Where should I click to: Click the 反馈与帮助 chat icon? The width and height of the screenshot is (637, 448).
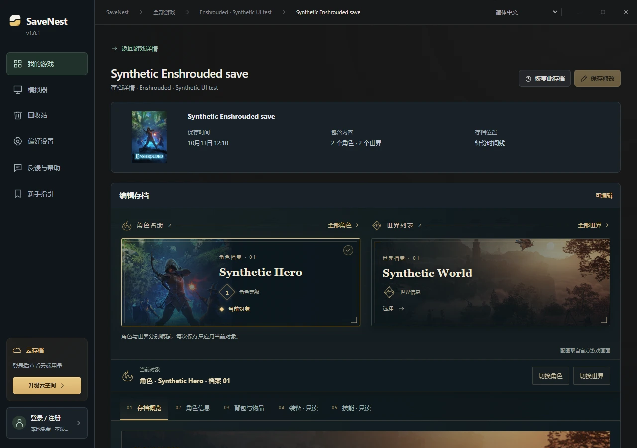pos(18,168)
